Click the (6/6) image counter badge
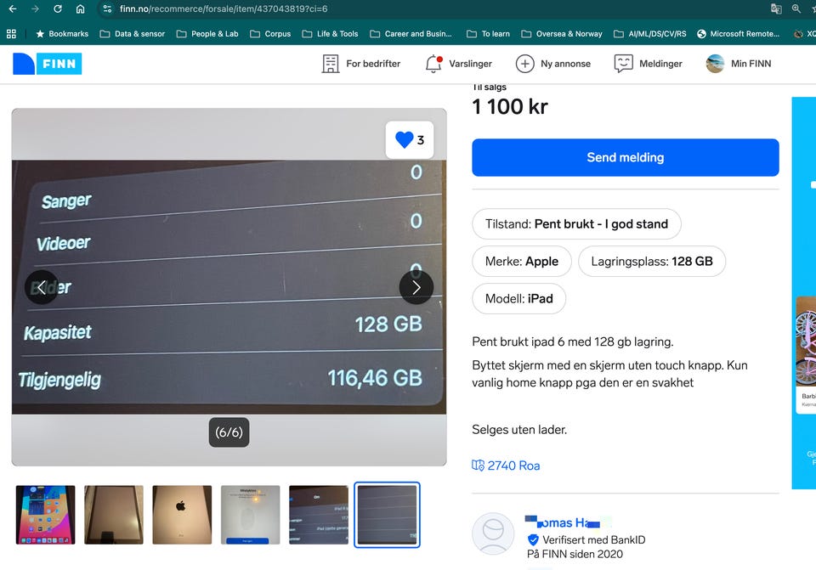This screenshot has height=570, width=816. coord(229,432)
